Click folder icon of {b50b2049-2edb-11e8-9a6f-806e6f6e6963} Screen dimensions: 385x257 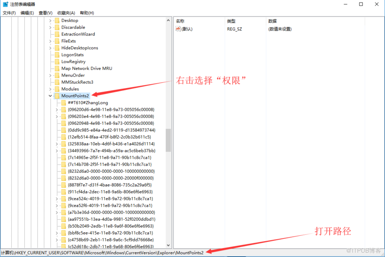coord(64,226)
